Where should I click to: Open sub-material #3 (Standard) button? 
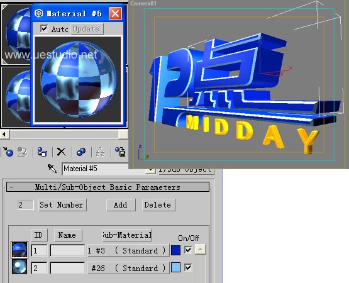(128, 250)
